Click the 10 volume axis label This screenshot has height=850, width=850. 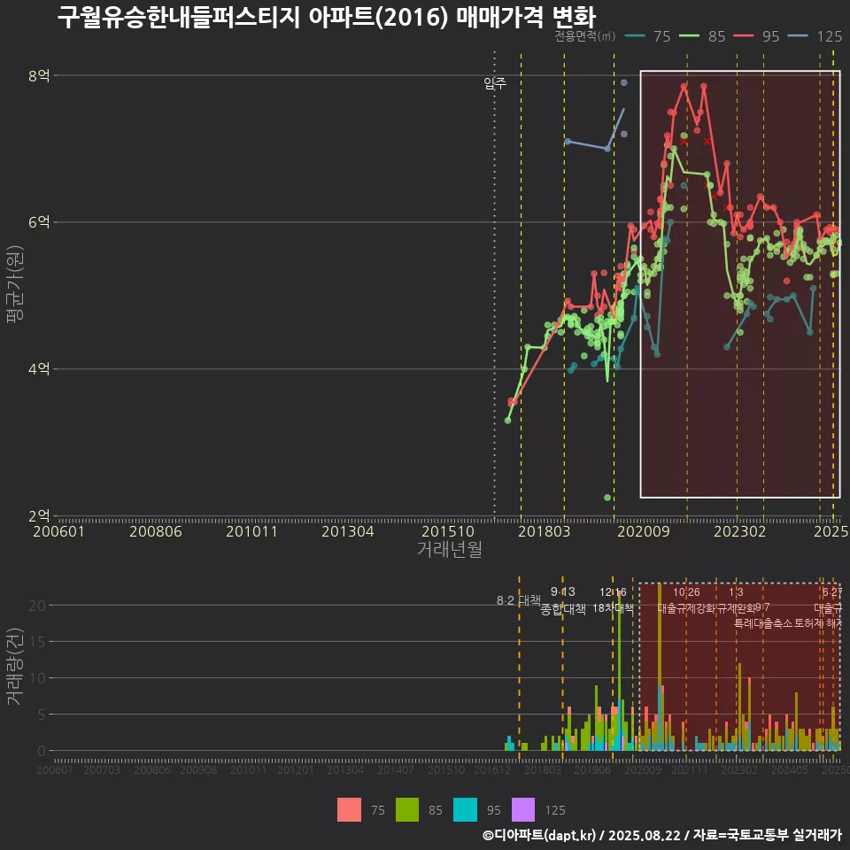click(37, 678)
